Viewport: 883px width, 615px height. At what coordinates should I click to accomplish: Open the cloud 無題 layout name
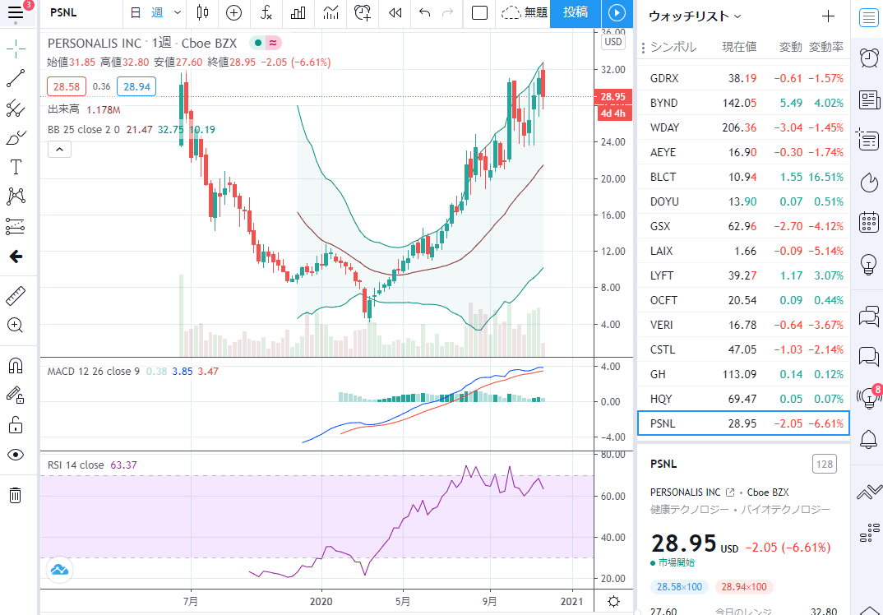point(524,12)
